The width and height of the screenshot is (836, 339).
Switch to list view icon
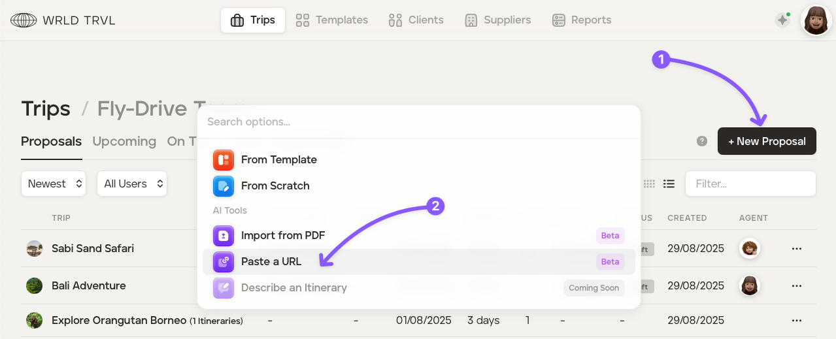coord(669,184)
